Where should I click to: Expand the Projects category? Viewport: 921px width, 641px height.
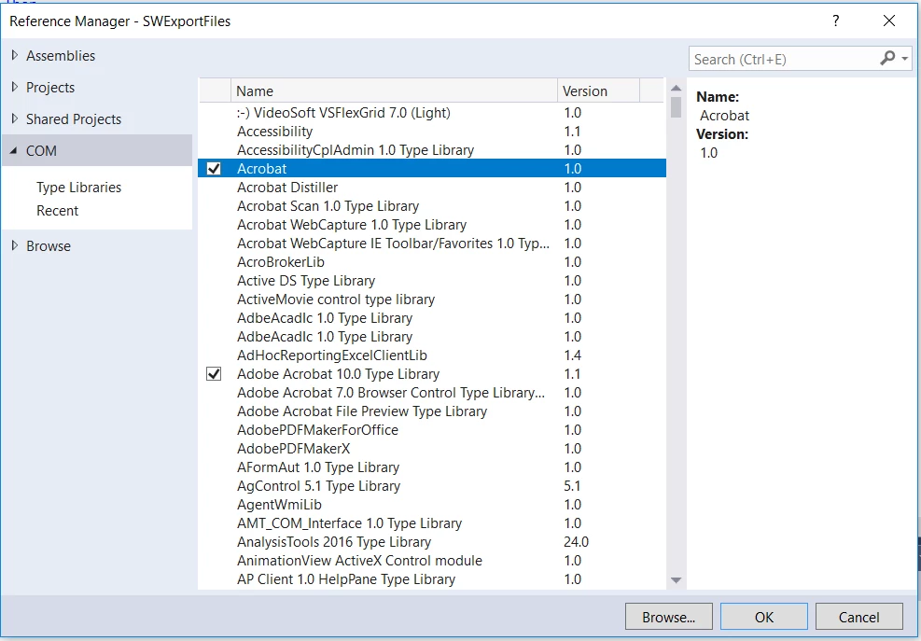click(x=15, y=87)
